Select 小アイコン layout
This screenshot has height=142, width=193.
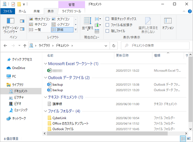click(x=61, y=24)
